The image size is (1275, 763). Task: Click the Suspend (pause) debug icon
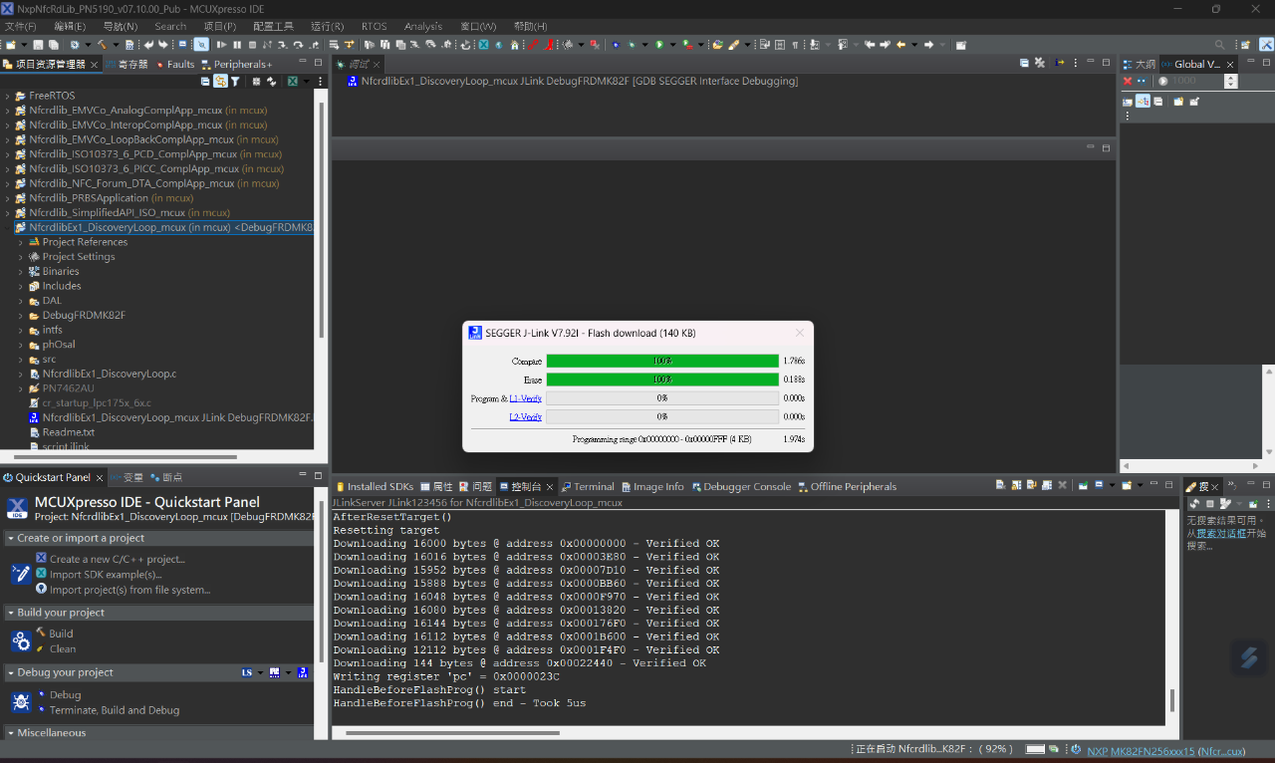(237, 45)
